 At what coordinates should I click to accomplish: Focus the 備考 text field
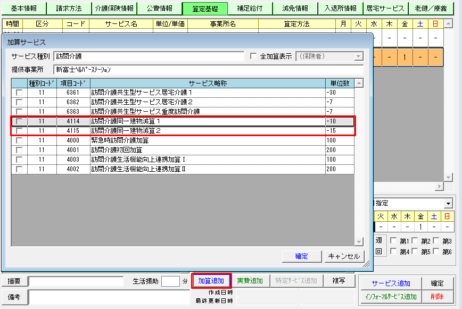[x=109, y=297]
